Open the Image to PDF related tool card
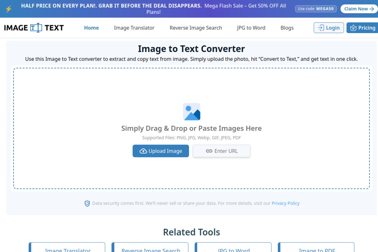This screenshot has width=378, height=252. (x=316, y=248)
